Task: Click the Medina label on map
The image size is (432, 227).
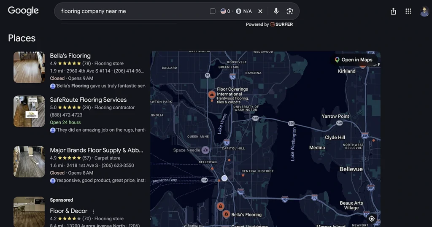Action: pyautogui.click(x=317, y=148)
